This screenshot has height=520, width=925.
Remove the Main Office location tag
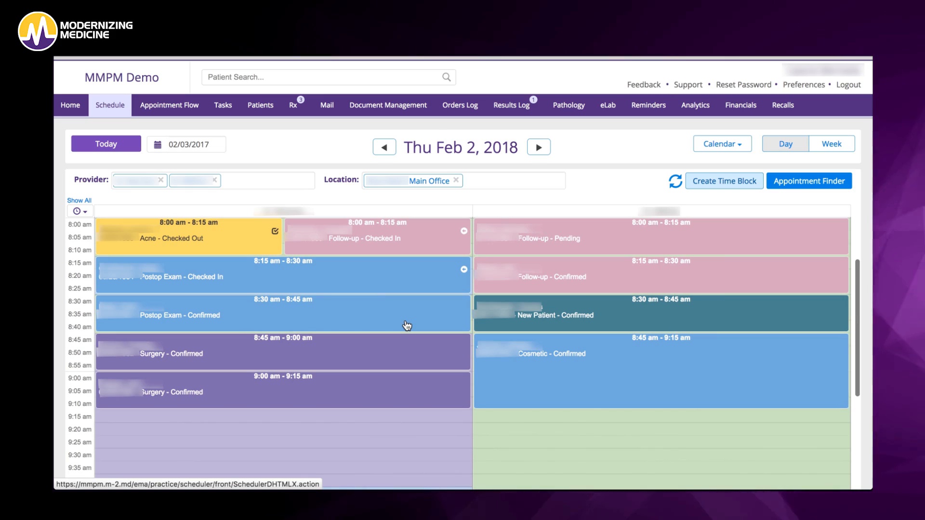[x=456, y=180]
